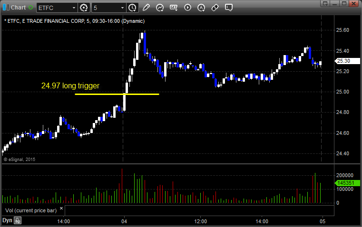Open symbol settings gear menu
This screenshot has width=362, height=227.
pyautogui.click(x=84, y=8)
